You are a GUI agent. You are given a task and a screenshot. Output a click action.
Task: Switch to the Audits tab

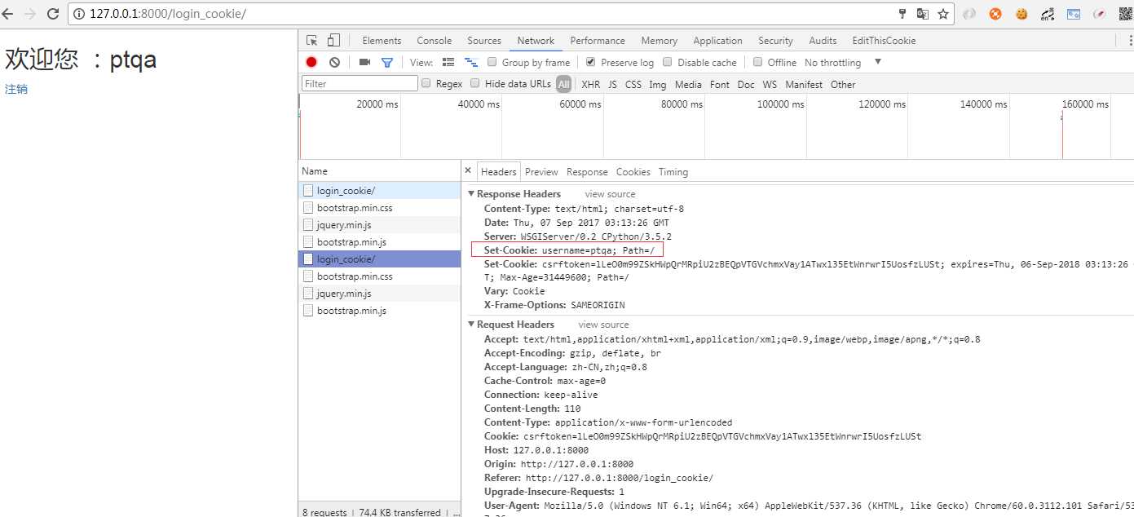coord(823,41)
